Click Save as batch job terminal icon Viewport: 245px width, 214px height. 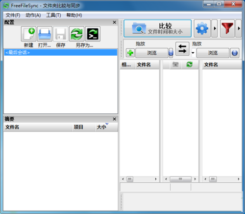[93, 34]
